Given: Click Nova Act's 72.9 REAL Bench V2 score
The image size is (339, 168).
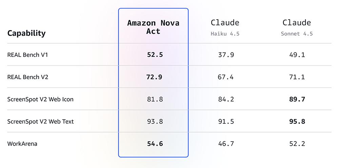Looking at the screenshot, I should (x=154, y=77).
